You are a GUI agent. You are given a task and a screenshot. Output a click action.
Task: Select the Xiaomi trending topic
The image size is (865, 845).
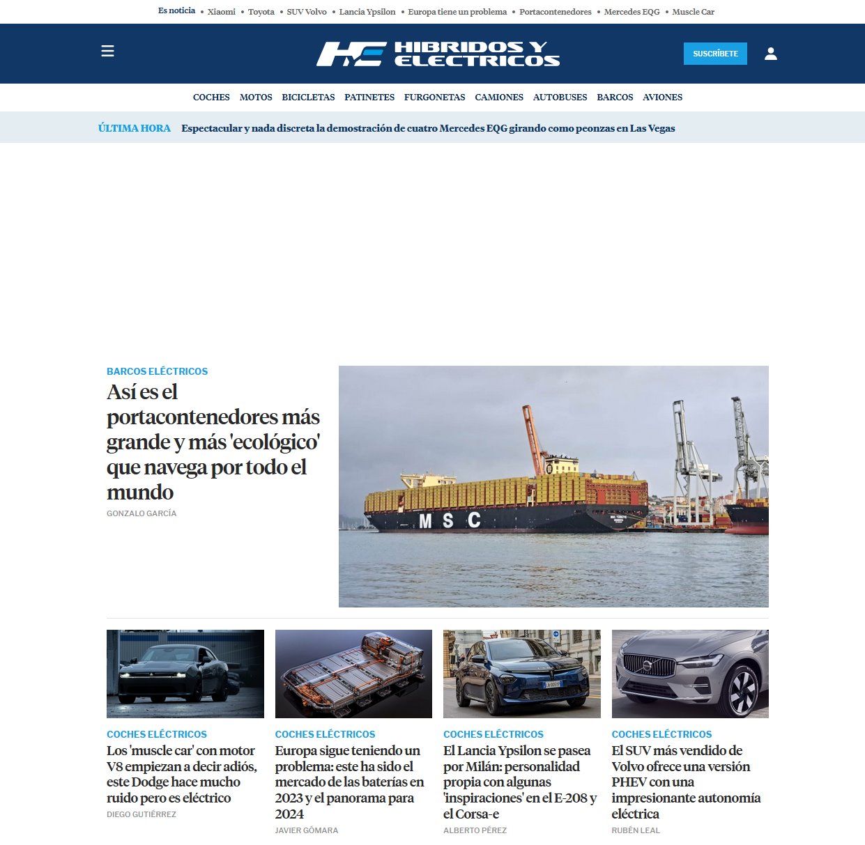(x=222, y=12)
